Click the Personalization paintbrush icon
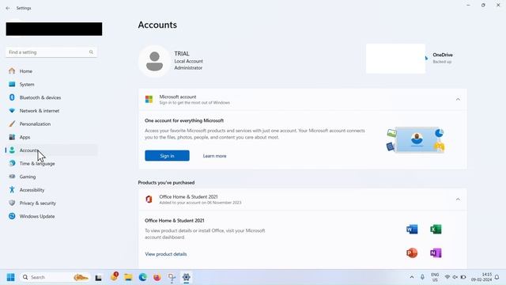506x285 pixels. coord(12,123)
